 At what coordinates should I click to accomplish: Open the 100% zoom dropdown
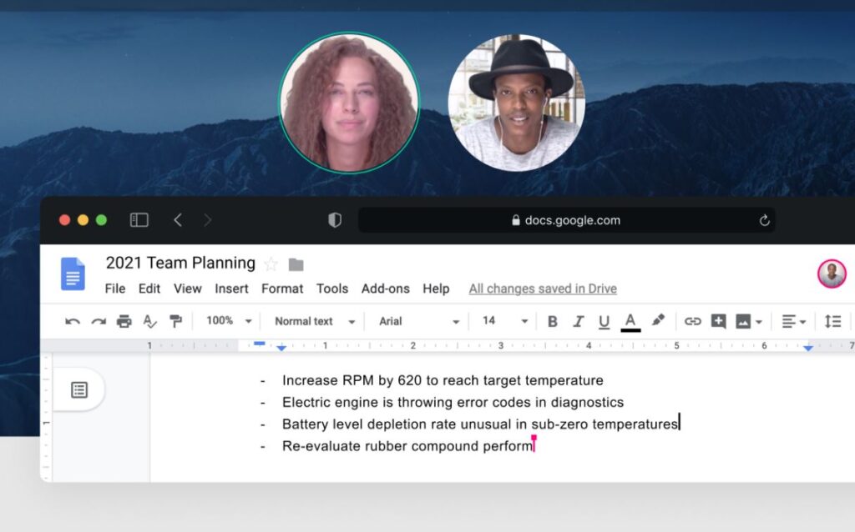[x=229, y=321]
